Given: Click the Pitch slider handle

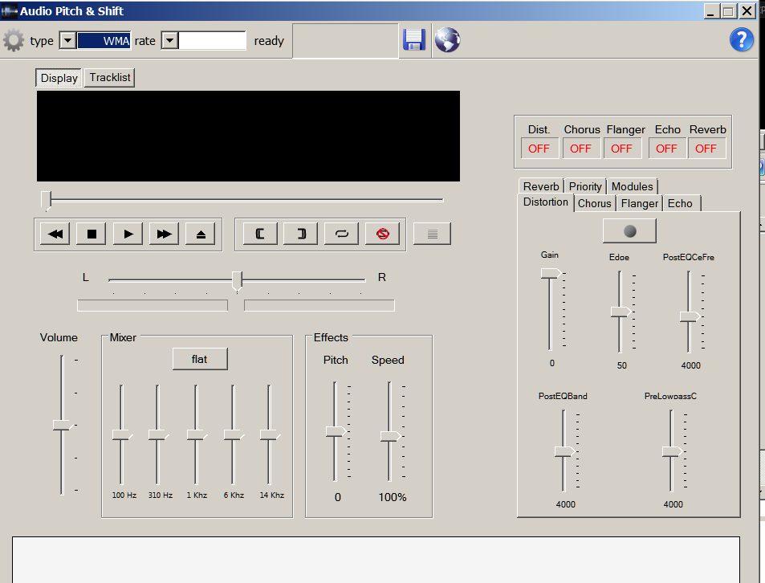Looking at the screenshot, I should [x=335, y=431].
